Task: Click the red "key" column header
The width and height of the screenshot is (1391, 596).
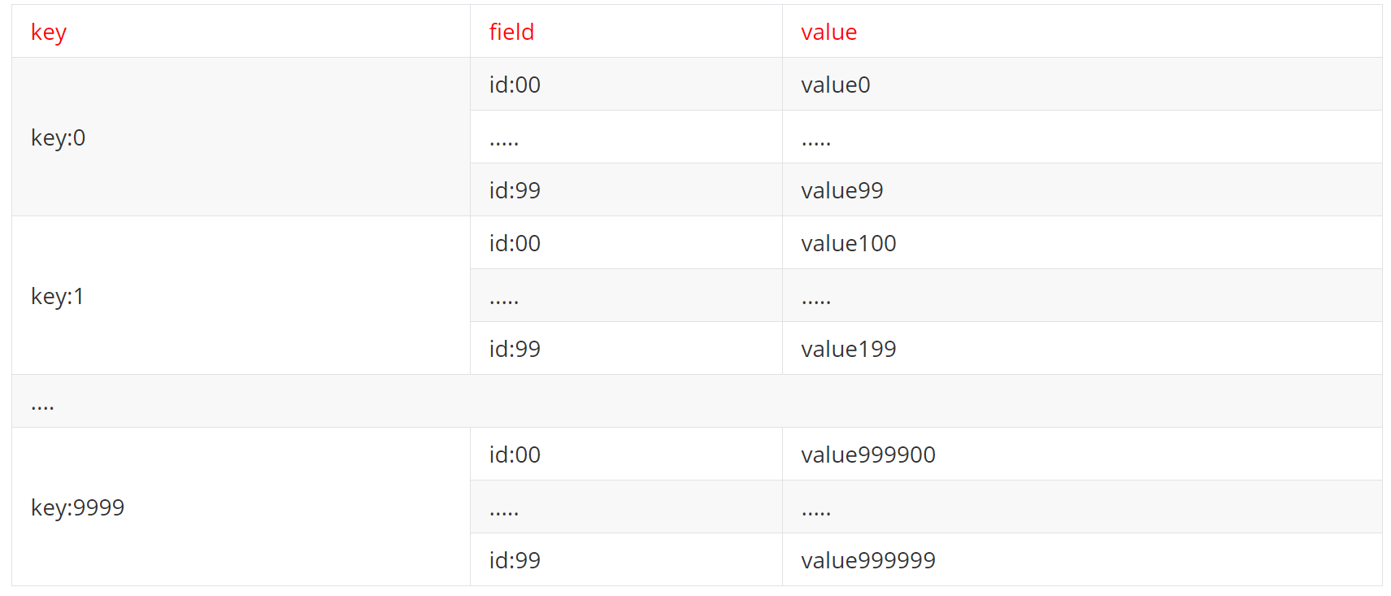Action: (49, 33)
